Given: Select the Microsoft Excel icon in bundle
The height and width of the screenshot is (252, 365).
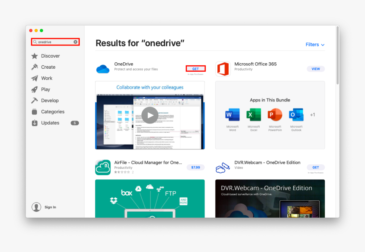Looking at the screenshot, I should point(254,115).
